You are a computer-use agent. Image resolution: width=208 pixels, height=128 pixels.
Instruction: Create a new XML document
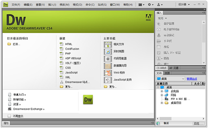68,77
